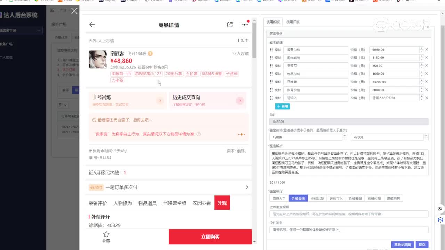The image size is (445, 250).
Task: Open the 西游手游 dropdown in the left sidebar
Action: click(21, 31)
